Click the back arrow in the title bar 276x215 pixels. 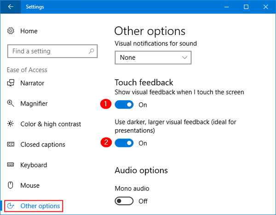[11, 7]
